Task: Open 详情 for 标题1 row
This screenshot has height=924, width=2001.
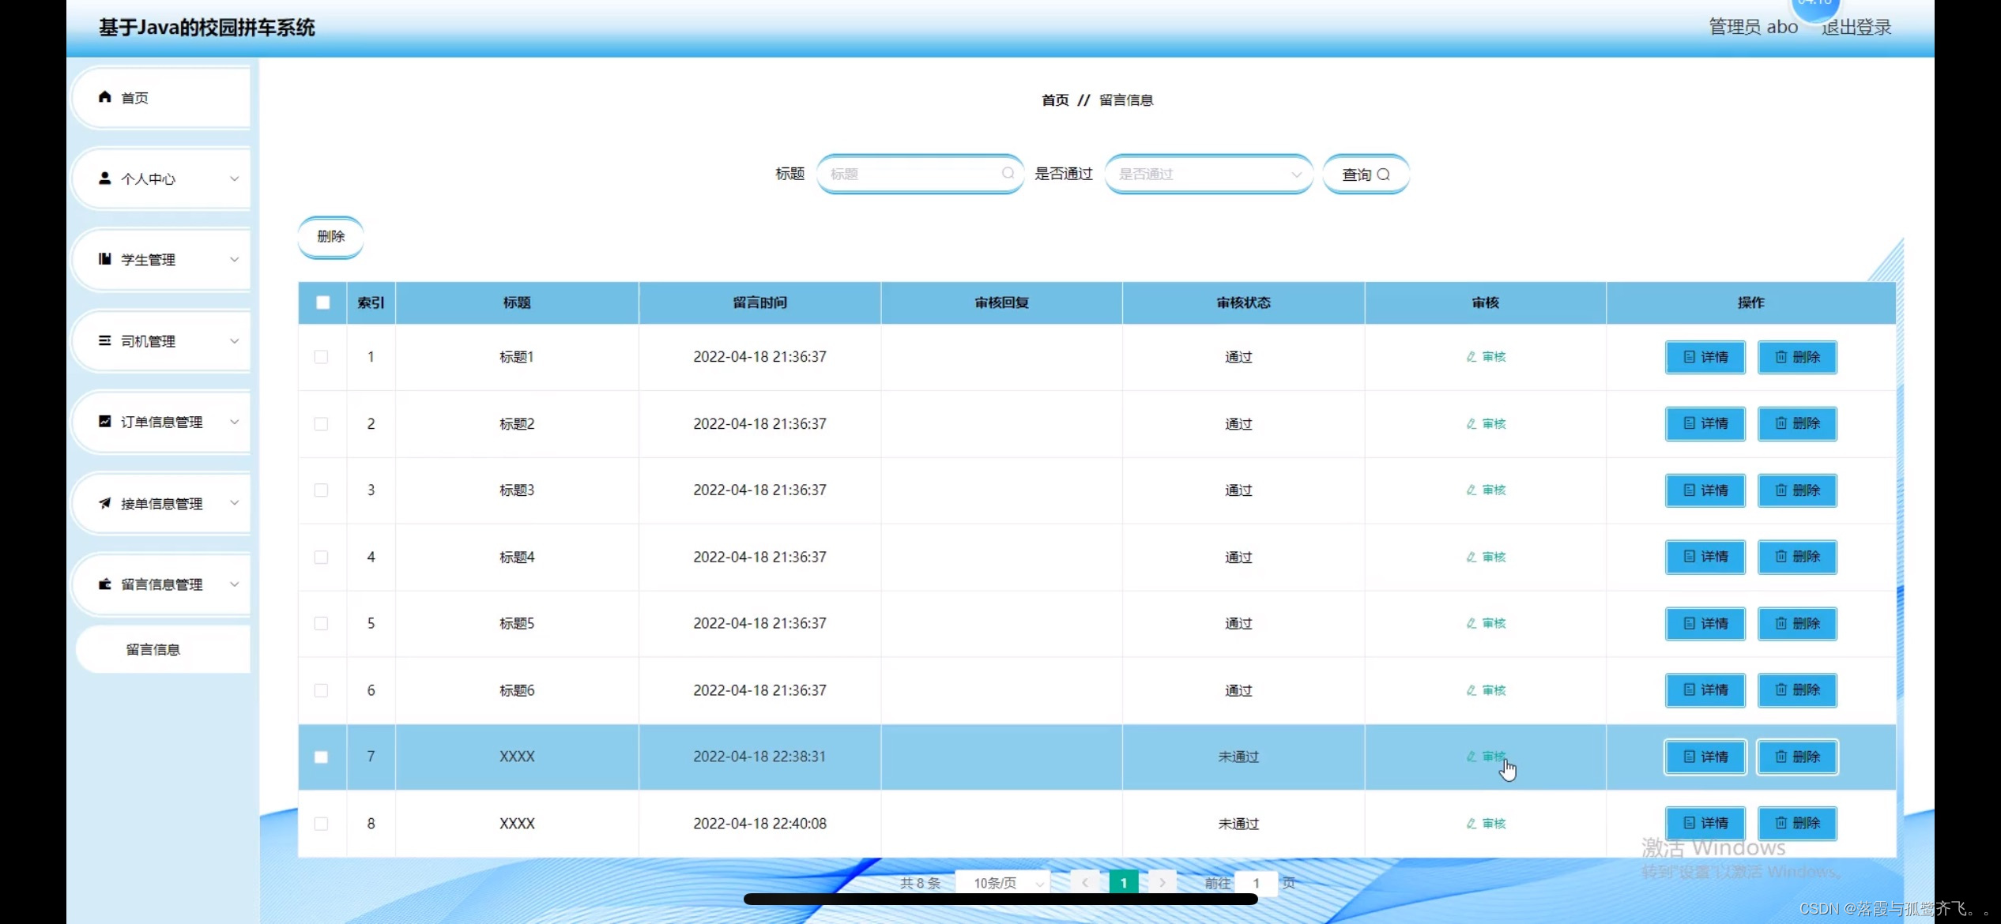Action: point(1705,357)
